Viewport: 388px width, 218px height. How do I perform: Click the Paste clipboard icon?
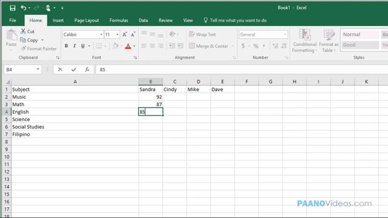pos(11,35)
